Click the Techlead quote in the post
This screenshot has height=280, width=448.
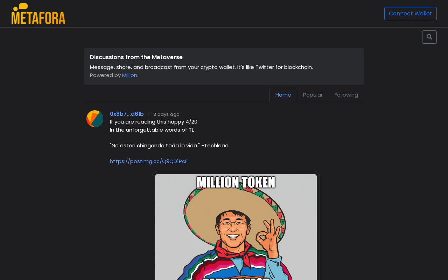click(x=169, y=146)
